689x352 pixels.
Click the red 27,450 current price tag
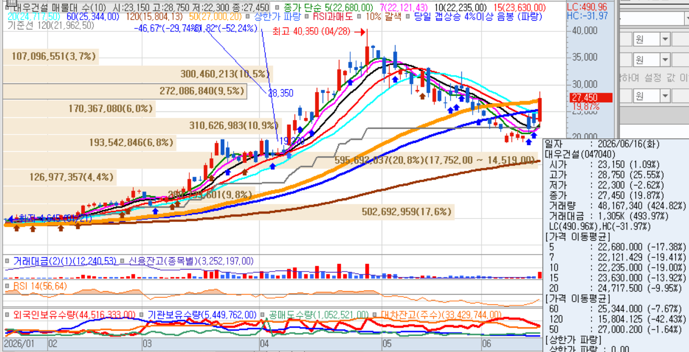[591, 98]
